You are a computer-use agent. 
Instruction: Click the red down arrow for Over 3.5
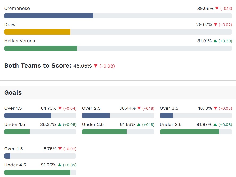215,108
